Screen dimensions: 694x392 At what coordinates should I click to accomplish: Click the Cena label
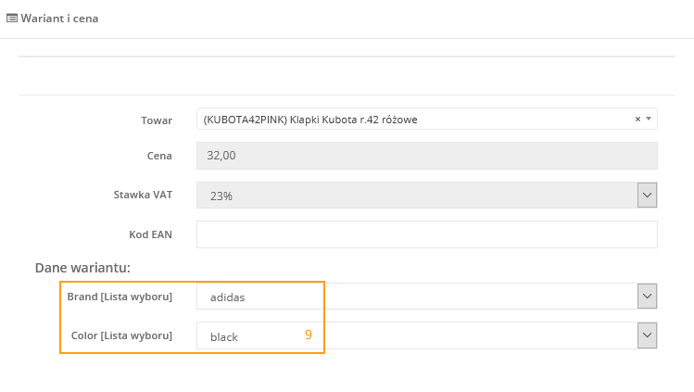159,156
